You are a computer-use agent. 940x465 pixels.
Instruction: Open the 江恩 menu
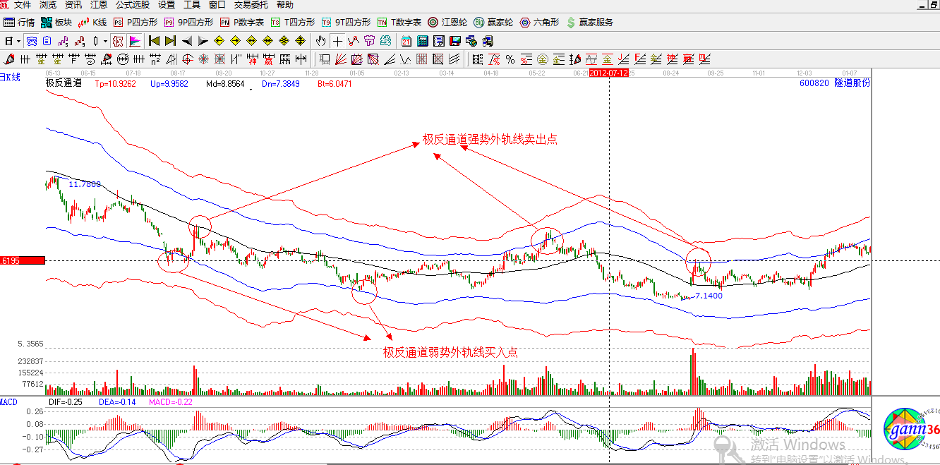point(98,6)
